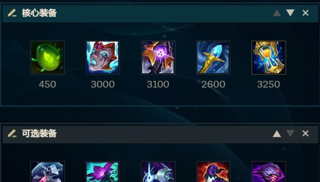The height and width of the screenshot is (182, 320).
Task: Choose the silver crescent staff item
Action: tap(158, 172)
